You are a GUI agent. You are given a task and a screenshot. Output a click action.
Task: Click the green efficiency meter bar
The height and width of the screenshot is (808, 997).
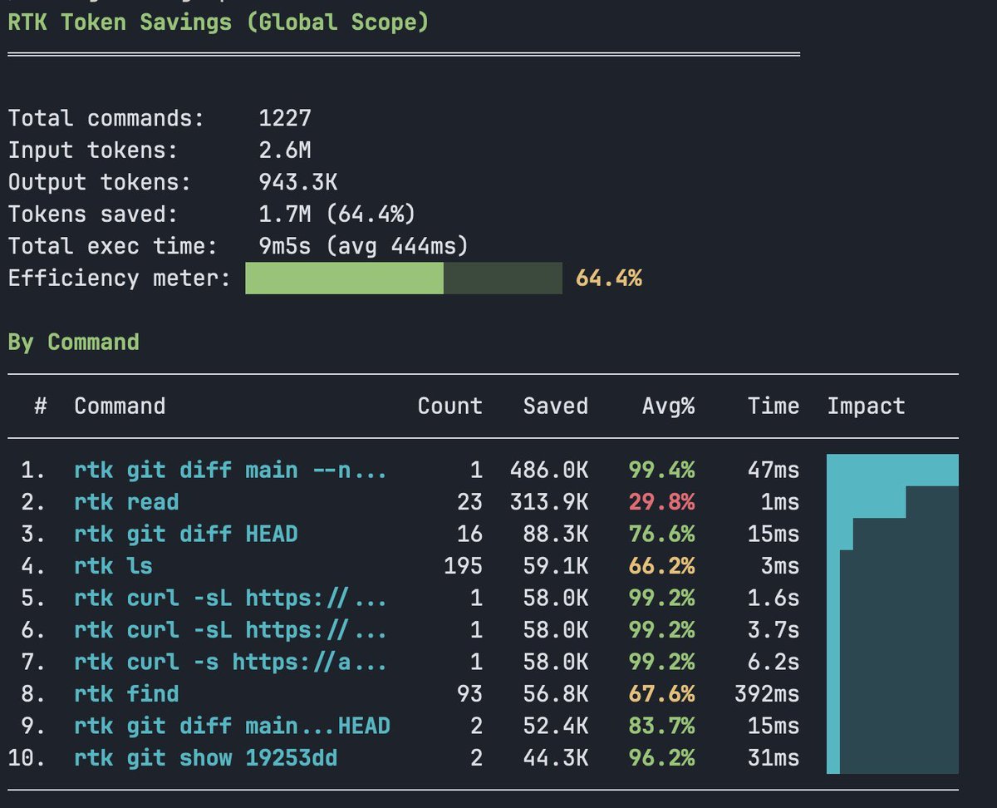pyautogui.click(x=404, y=278)
